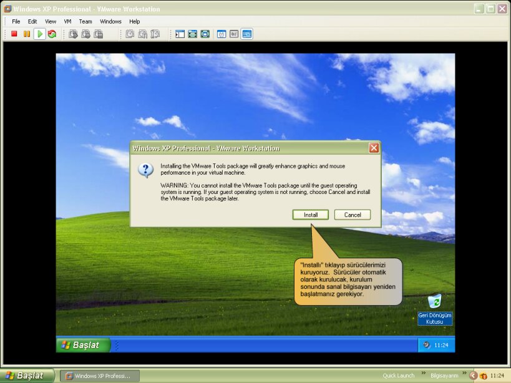Click the guest Başlat start button
This screenshot has width=511, height=383.
pos(84,345)
